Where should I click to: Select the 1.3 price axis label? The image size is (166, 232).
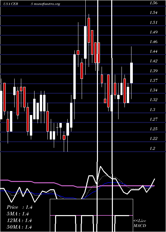point(152,109)
